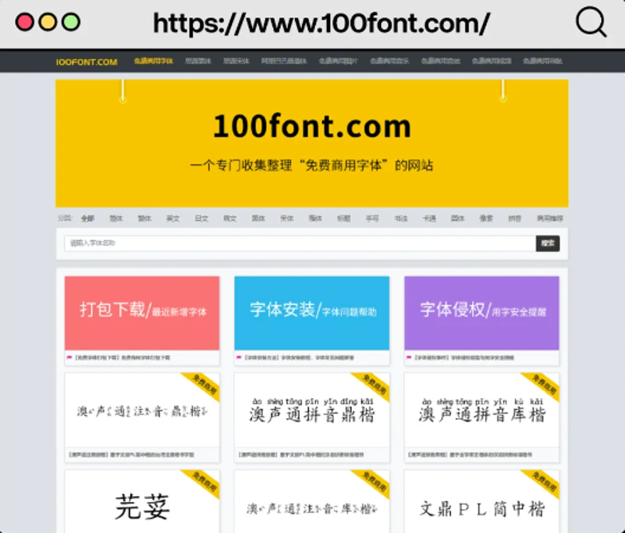
Task: Open caption link below 字体安装 card
Action: 299,357
